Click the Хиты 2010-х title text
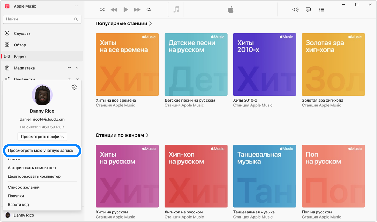The image size is (377, 222). (245, 100)
